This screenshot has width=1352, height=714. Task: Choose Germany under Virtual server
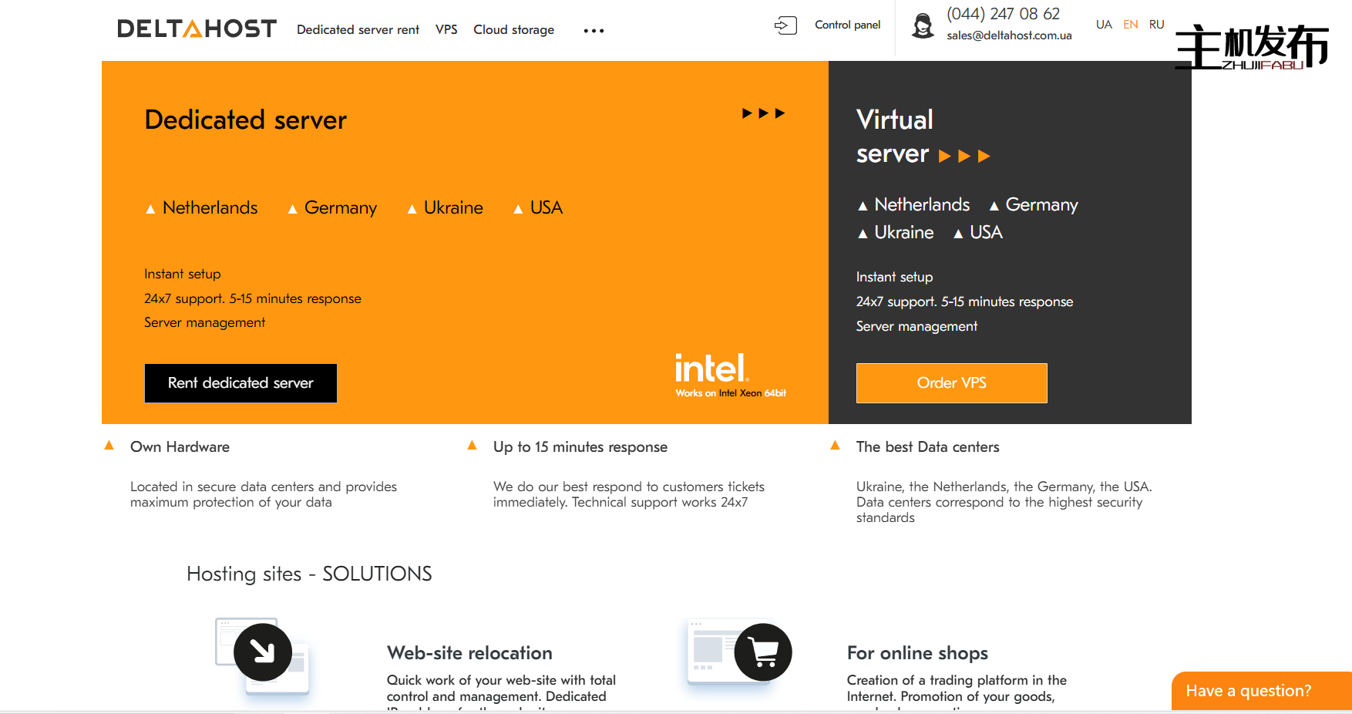click(1041, 205)
